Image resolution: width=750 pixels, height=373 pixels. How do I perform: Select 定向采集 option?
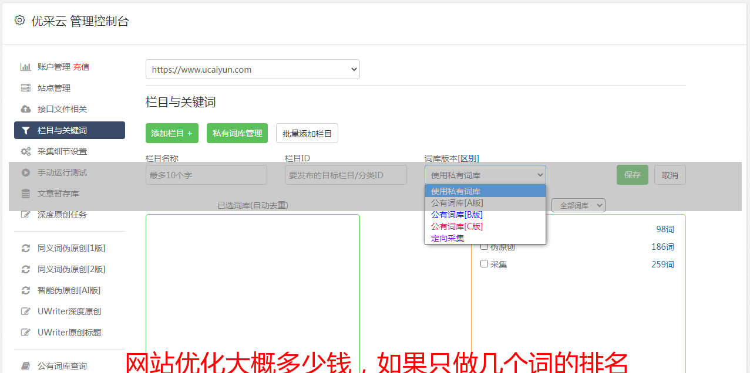pos(485,238)
